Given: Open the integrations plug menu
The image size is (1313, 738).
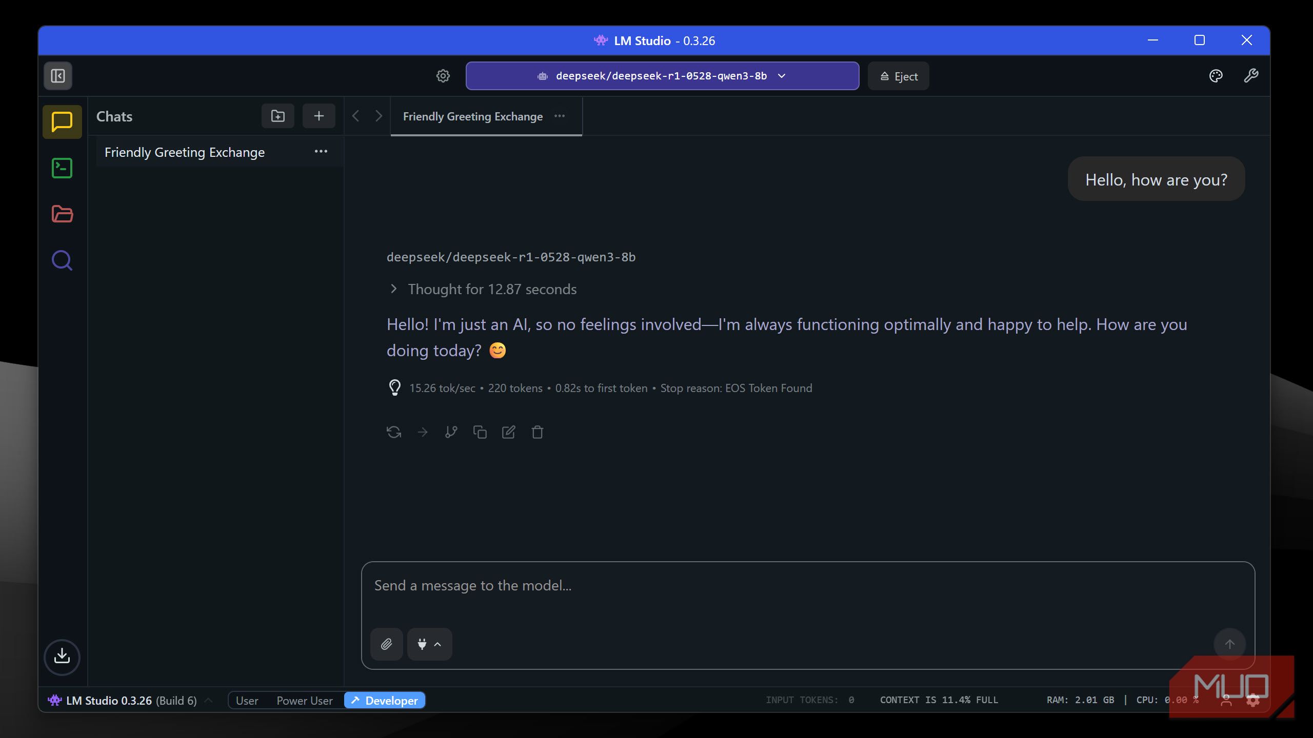Looking at the screenshot, I should [430, 644].
